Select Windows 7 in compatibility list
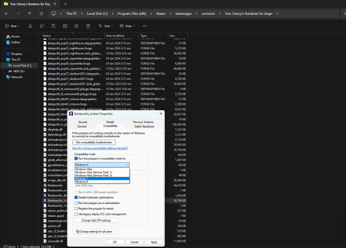Viewport: 346px width, 248px height. click(102, 178)
